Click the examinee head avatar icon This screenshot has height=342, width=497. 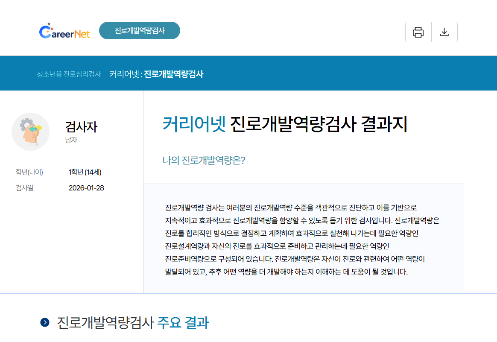coord(30,132)
